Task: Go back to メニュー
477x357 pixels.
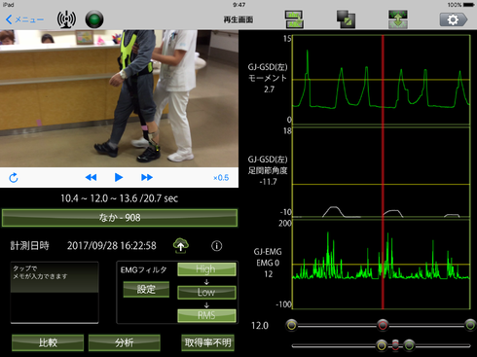Action: [x=24, y=19]
